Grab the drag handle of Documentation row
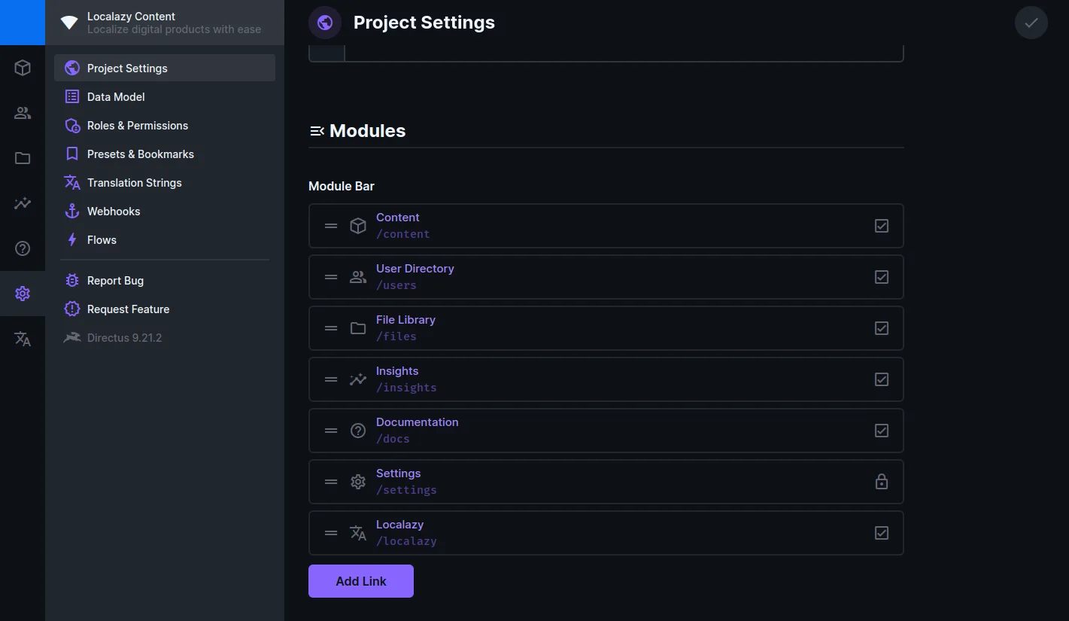 331,431
